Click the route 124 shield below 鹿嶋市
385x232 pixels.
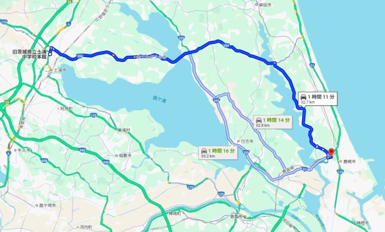click(x=340, y=172)
